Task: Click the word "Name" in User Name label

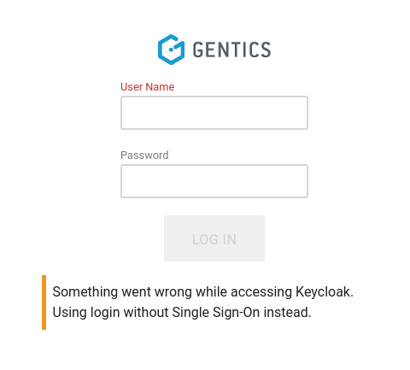Action: (160, 87)
